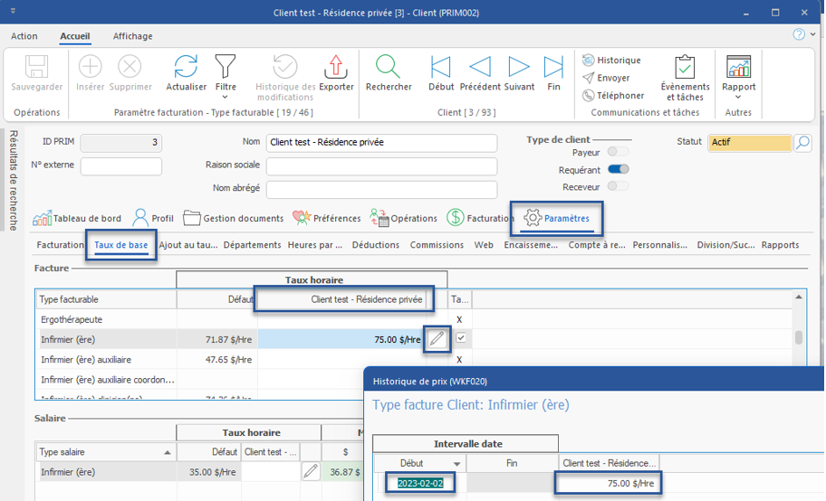Open the Début column sort dropdown

[456, 463]
